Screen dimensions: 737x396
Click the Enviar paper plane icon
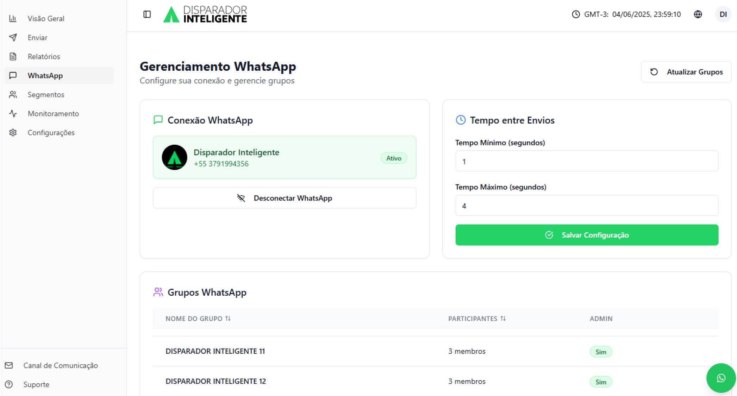click(13, 38)
